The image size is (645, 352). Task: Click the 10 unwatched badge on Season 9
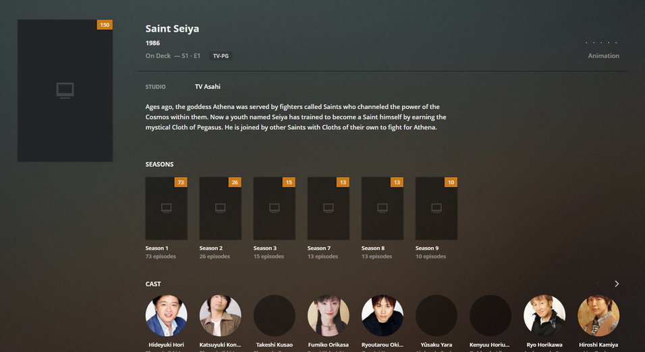(x=451, y=182)
